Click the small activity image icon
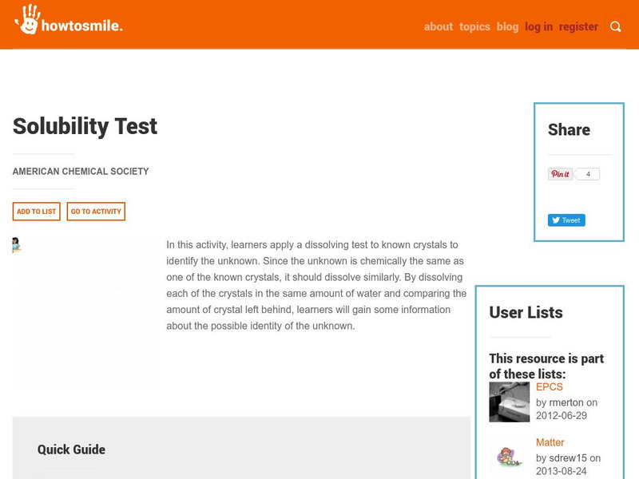This screenshot has width=639, height=479. pyautogui.click(x=17, y=245)
